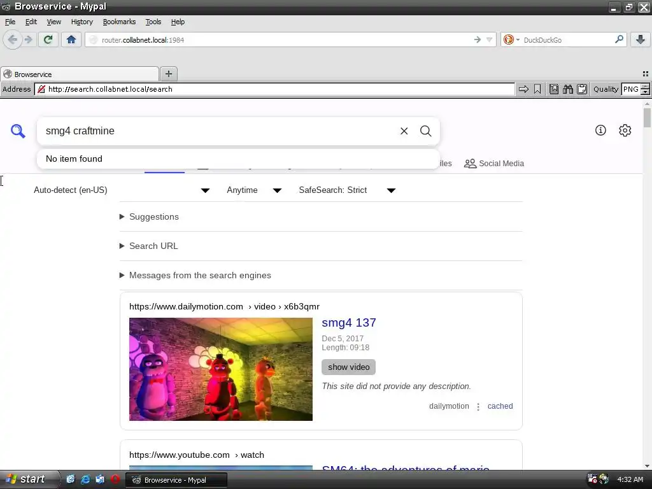Open preferences via the gear icon
The width and height of the screenshot is (652, 489).
point(625,130)
